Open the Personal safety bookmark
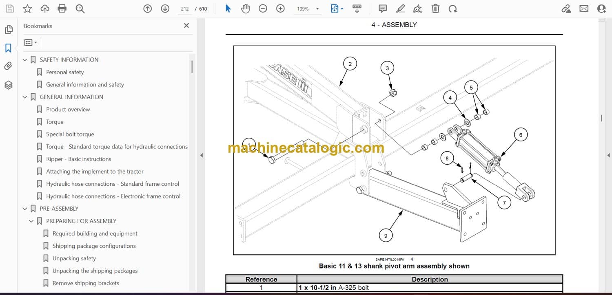This screenshot has height=295, width=612. pos(65,72)
